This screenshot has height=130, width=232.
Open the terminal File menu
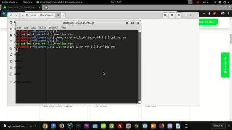pyautogui.click(x=19, y=28)
